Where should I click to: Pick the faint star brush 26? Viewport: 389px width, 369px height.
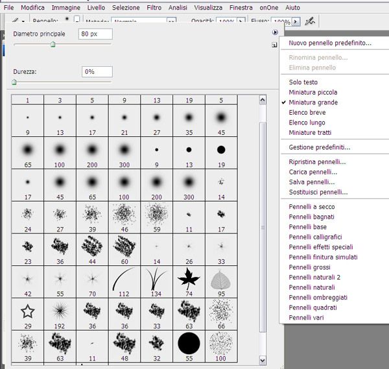(x=189, y=250)
